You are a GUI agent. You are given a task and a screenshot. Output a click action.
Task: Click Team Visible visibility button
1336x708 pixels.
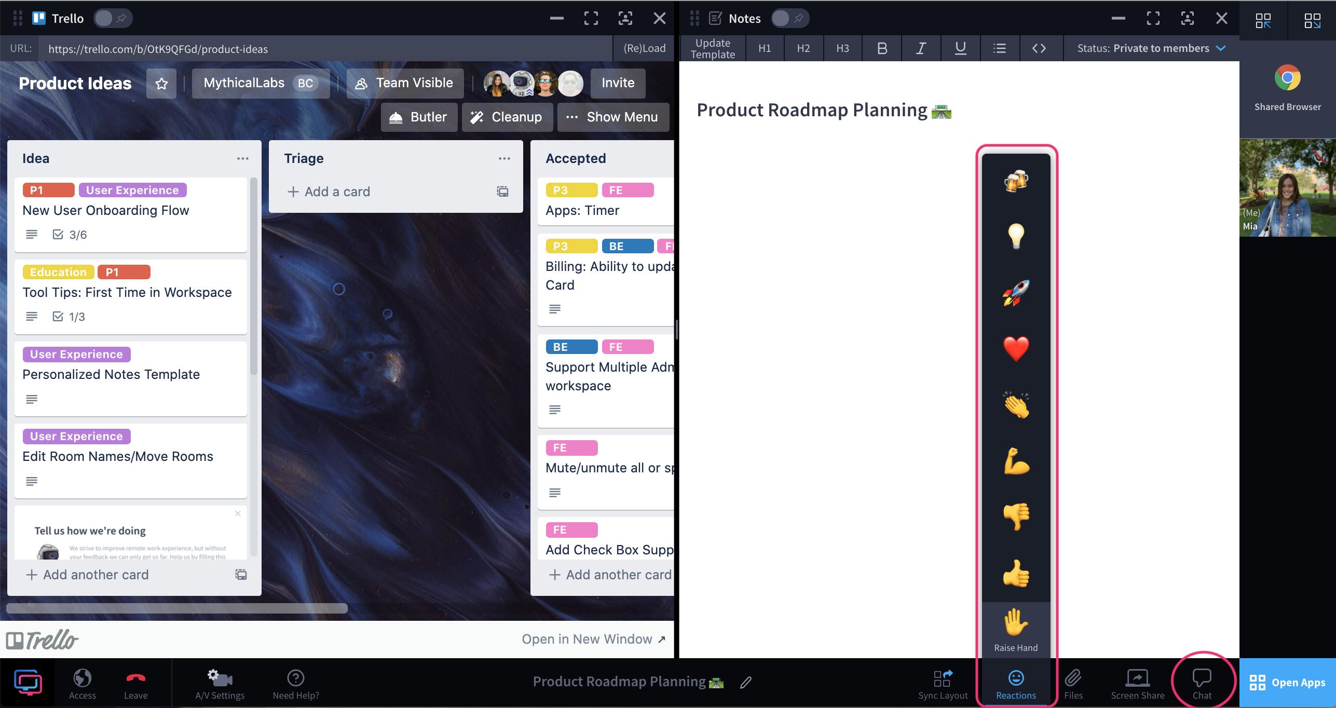[x=405, y=83]
